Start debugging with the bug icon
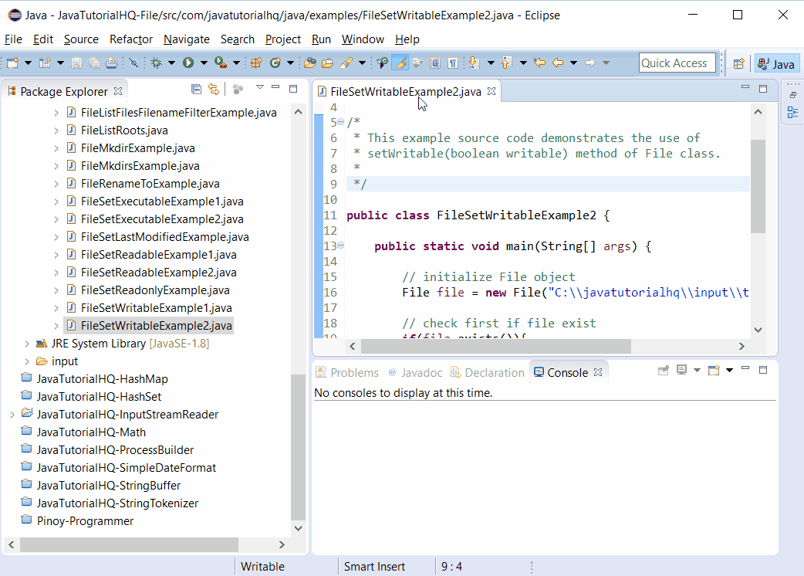804x576 pixels. [157, 63]
